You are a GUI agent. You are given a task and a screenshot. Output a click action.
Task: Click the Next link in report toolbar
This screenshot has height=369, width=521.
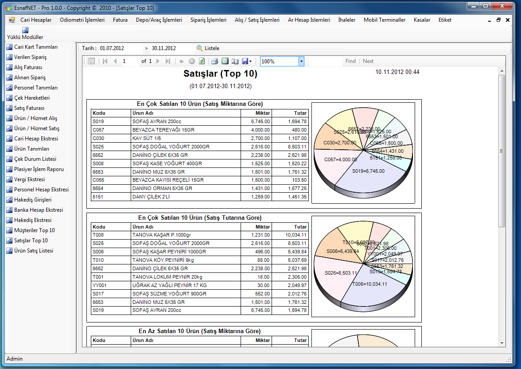[368, 61]
